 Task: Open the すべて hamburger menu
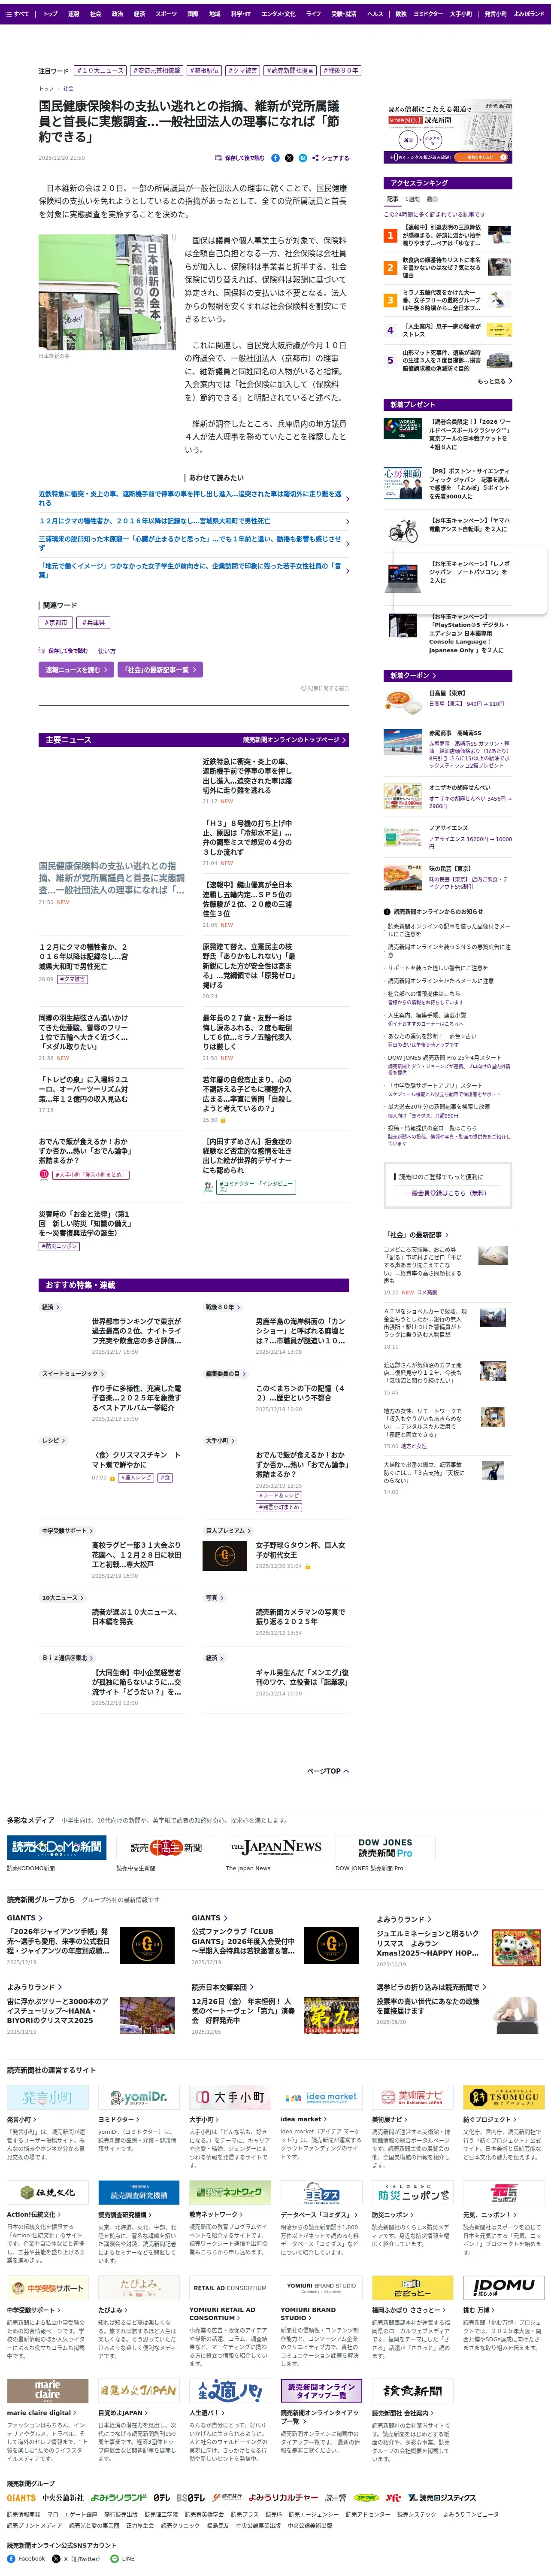coord(17,14)
